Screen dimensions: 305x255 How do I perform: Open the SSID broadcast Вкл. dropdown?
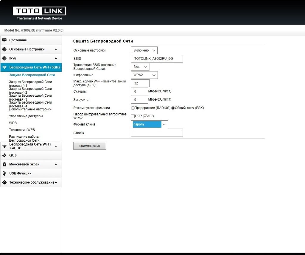click(x=140, y=67)
